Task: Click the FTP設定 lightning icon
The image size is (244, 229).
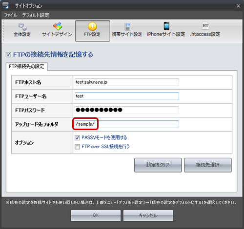Action: click(x=92, y=26)
